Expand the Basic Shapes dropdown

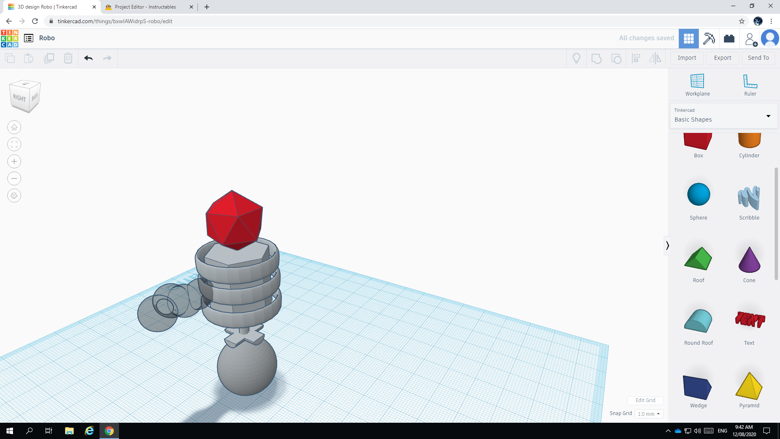[724, 116]
